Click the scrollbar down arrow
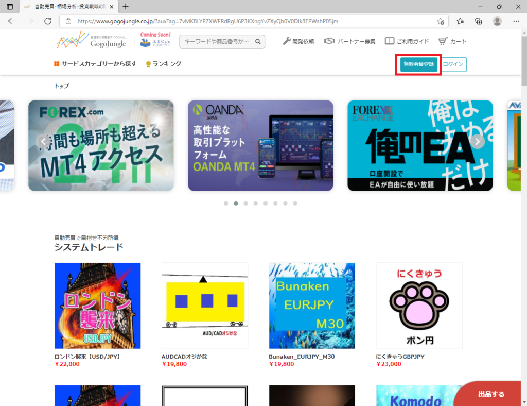Viewport: 527px width, 406px height. click(x=524, y=402)
